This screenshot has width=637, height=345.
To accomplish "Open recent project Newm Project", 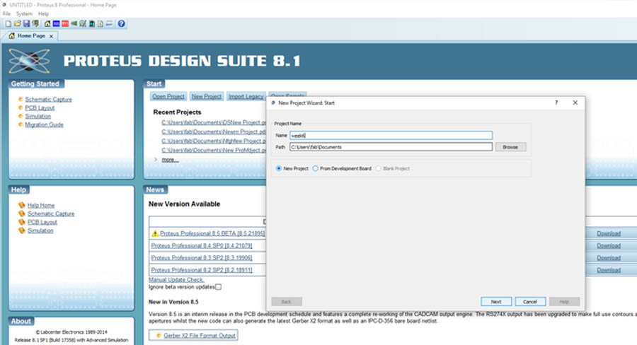I will [214, 132].
